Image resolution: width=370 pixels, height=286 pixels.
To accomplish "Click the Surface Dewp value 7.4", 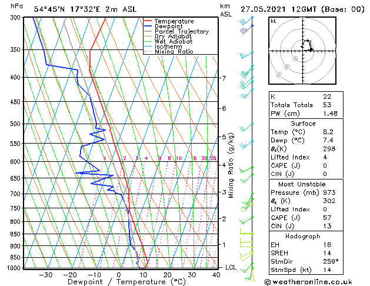I will (328, 141).
